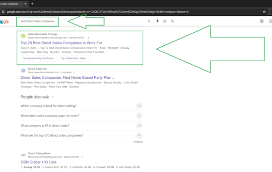Open the 'DSN Global 100 Lists' result
The image size is (272, 172).
(x=39, y=162)
